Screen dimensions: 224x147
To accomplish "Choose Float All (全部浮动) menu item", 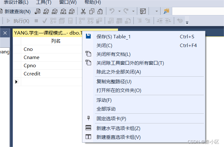I will click(144, 109).
